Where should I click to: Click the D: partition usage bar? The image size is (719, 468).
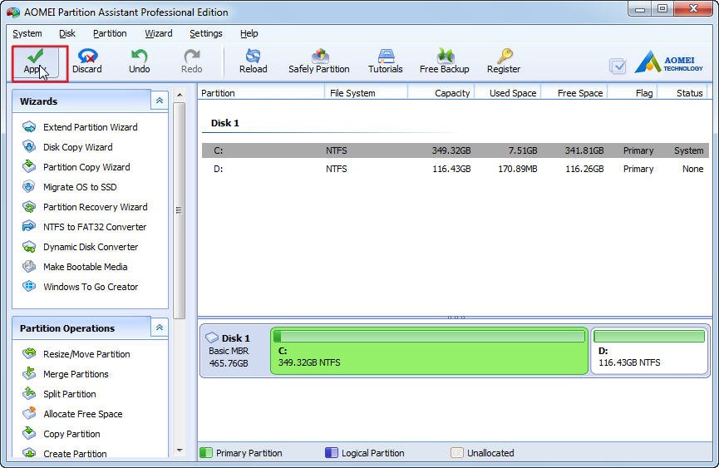click(649, 337)
